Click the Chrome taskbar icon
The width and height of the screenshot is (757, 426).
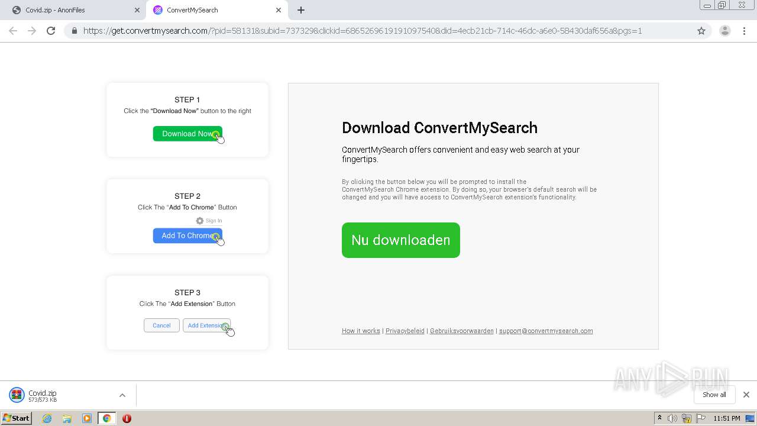(x=107, y=418)
